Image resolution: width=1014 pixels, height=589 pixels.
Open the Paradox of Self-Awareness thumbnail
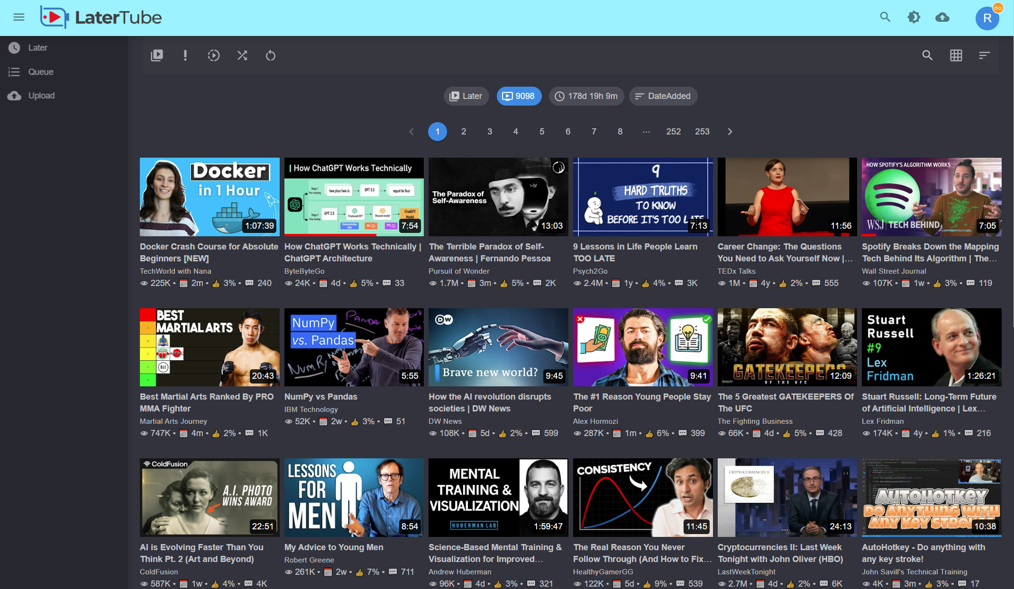point(498,196)
